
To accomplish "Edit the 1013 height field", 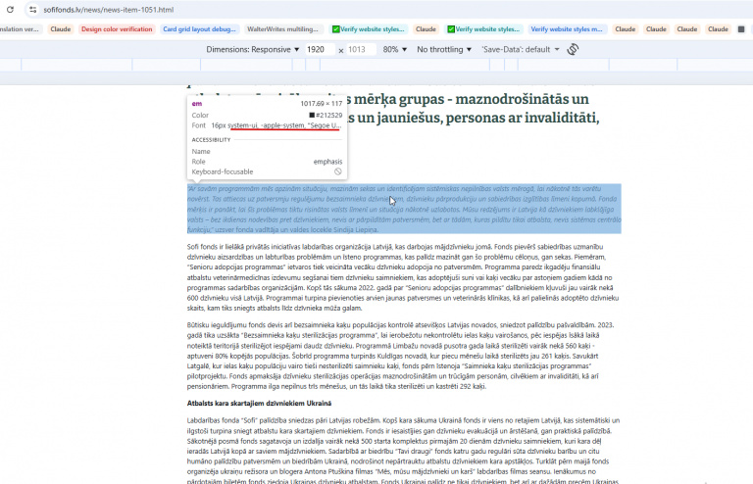I will [360, 49].
